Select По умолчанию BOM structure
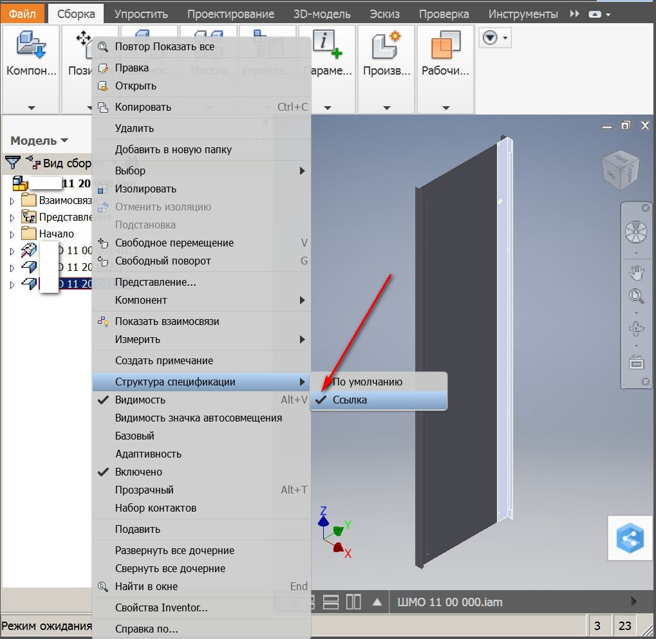656x639 pixels. [379, 382]
